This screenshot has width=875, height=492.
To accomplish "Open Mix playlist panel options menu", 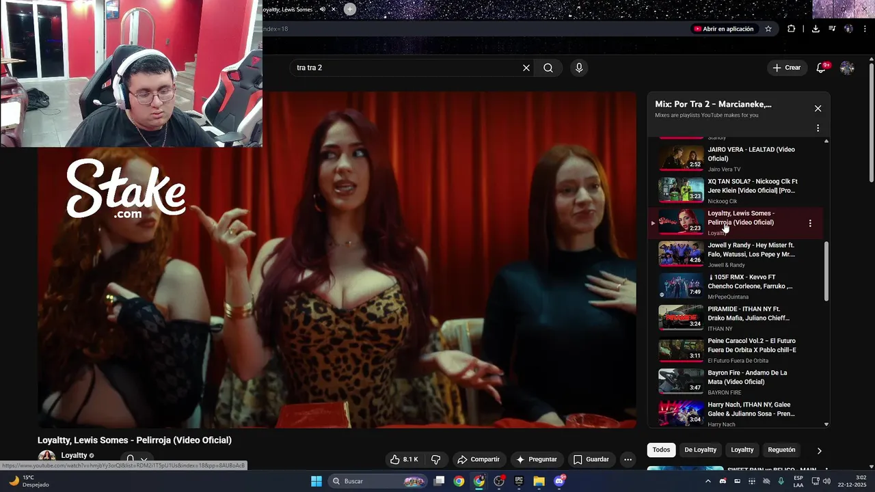I will [818, 128].
